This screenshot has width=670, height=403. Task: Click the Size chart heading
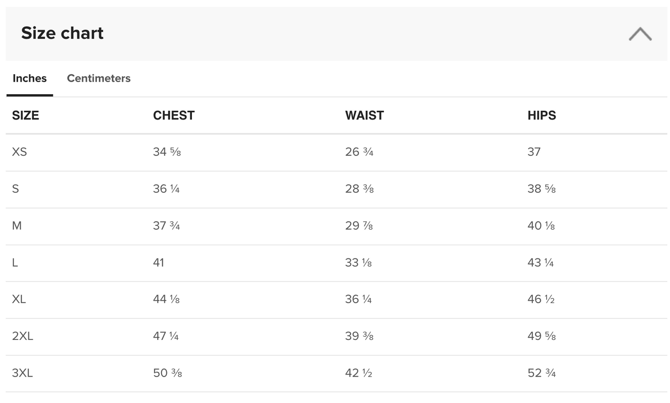coord(62,33)
